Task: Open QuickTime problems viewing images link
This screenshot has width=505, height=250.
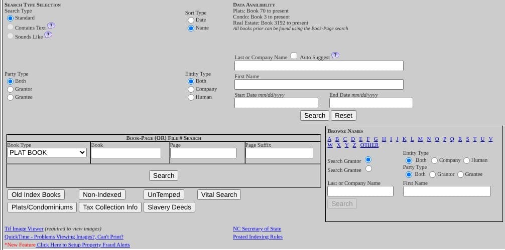Action: tap(64, 237)
